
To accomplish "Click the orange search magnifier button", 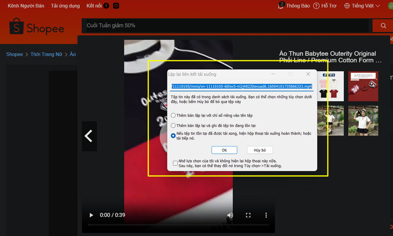I will coord(383,26).
